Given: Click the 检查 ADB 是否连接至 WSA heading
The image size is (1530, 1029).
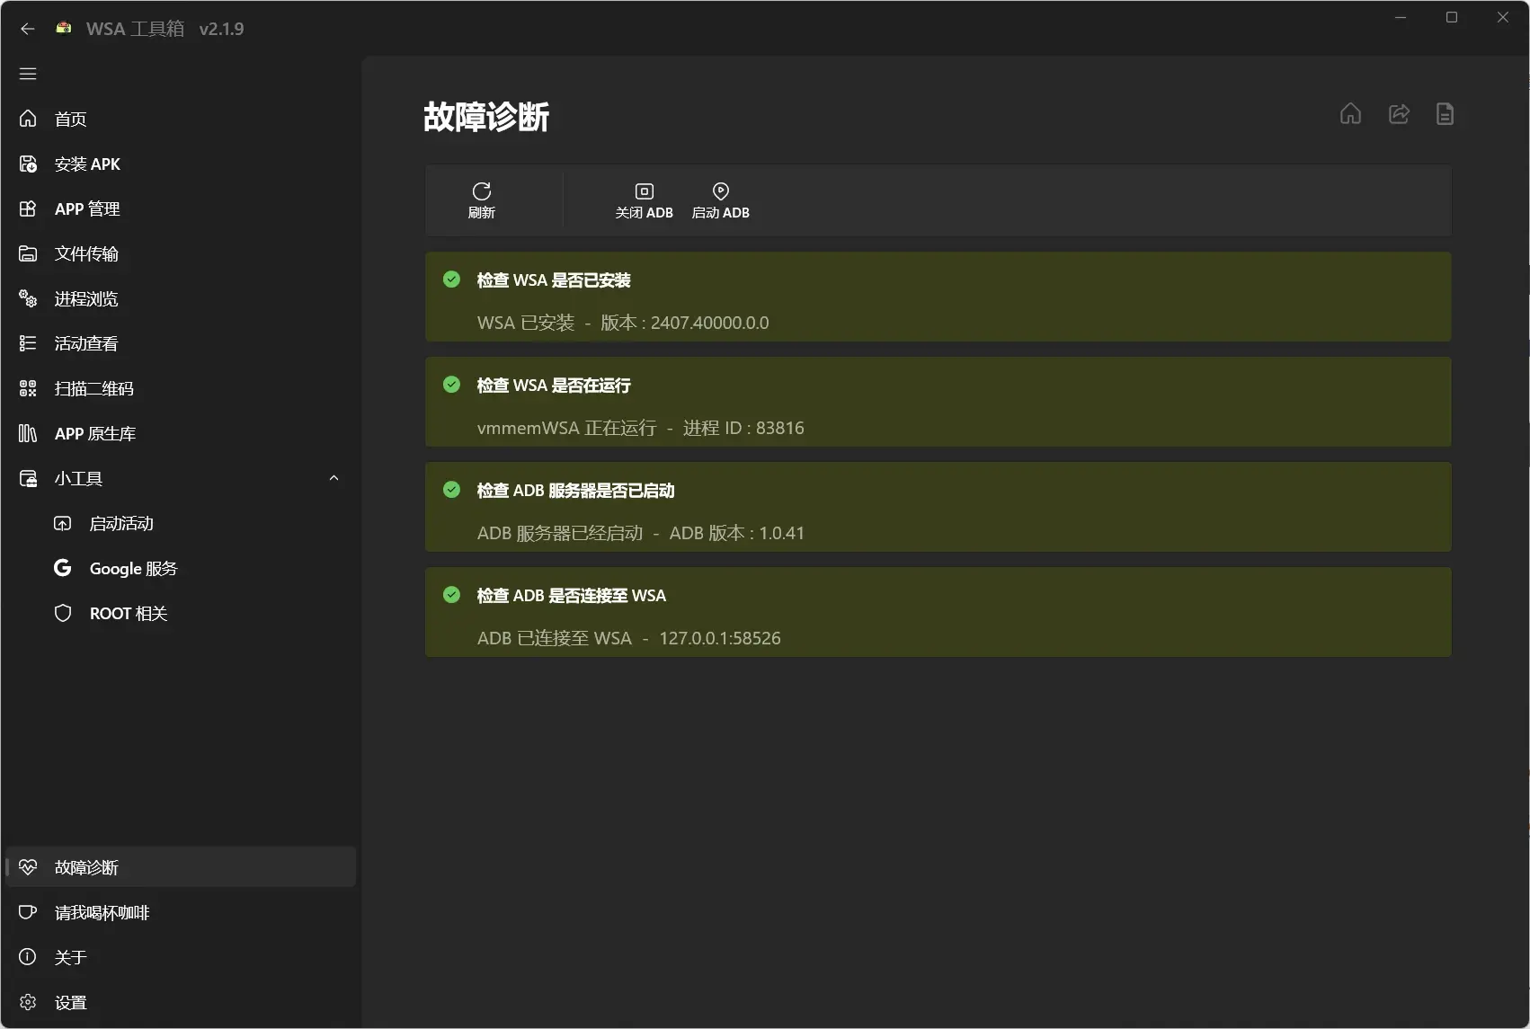Looking at the screenshot, I should pos(572,596).
